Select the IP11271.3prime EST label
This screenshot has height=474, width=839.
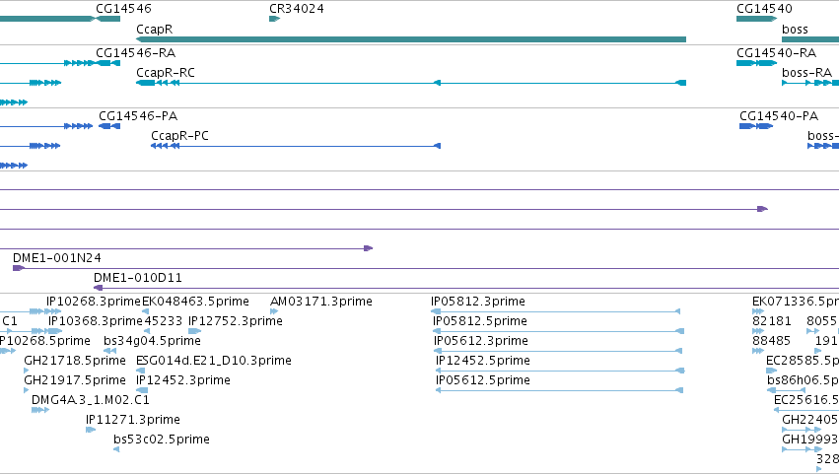[x=133, y=420]
